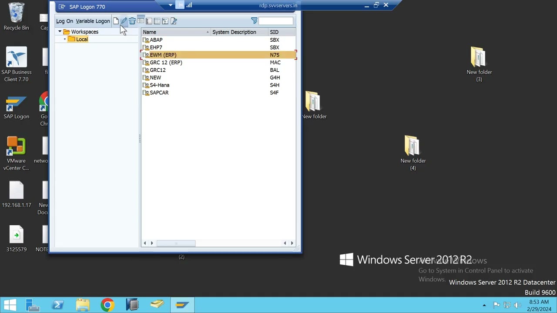The width and height of the screenshot is (557, 313).
Task: Delete the selected entry with the trash icon
Action: coord(132,21)
